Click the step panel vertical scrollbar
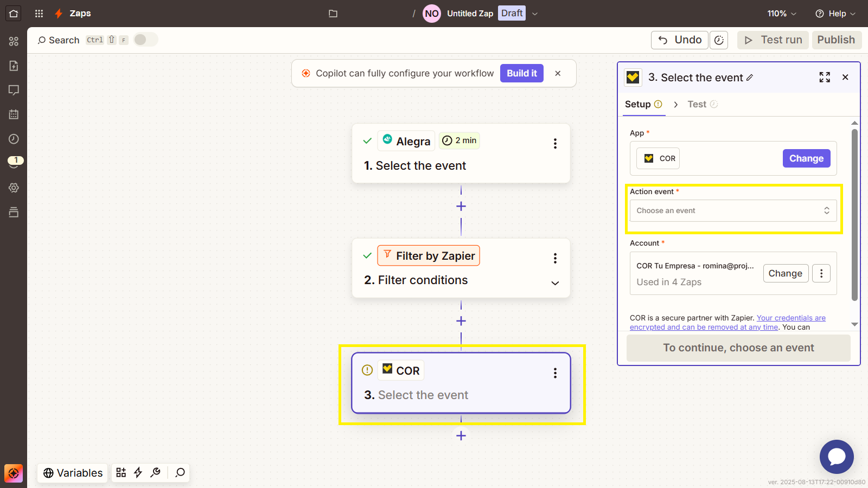 tap(854, 215)
